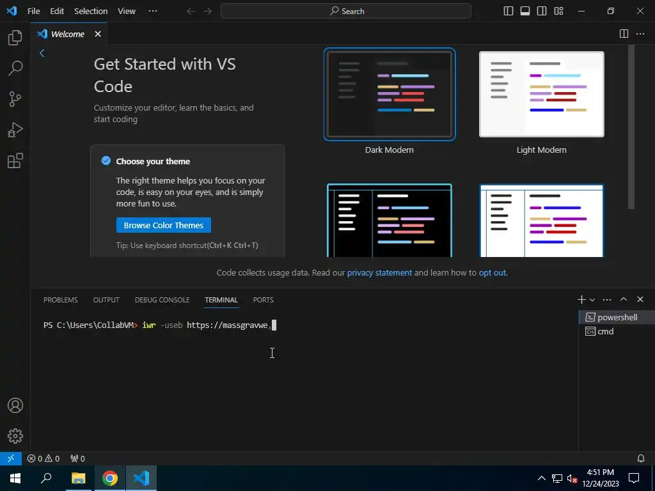Switch to the DEBUG CONSOLE tab
The height and width of the screenshot is (491, 655).
[x=162, y=300]
